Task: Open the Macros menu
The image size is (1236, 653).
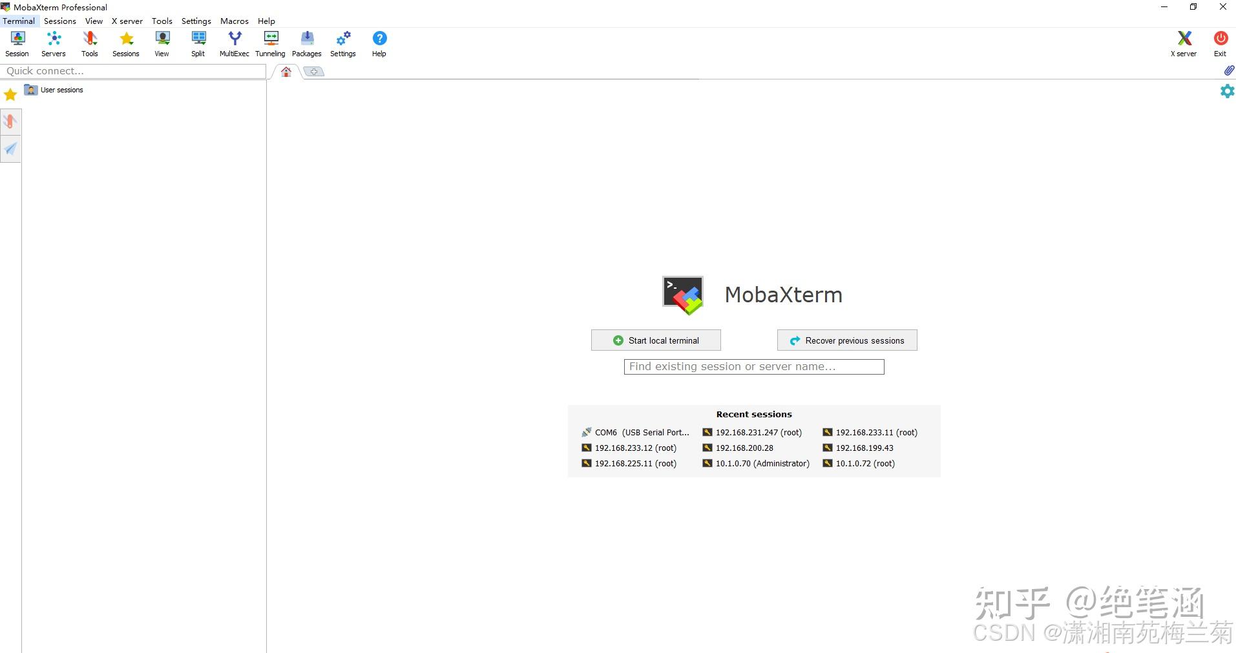Action: click(234, 21)
